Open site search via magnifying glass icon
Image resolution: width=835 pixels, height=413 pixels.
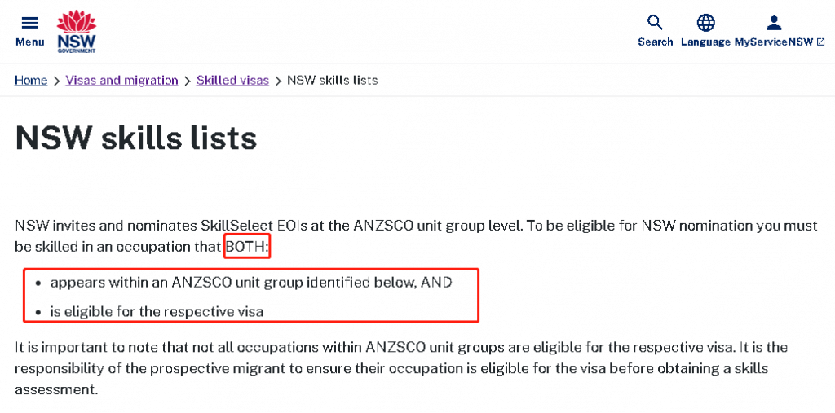point(655,23)
